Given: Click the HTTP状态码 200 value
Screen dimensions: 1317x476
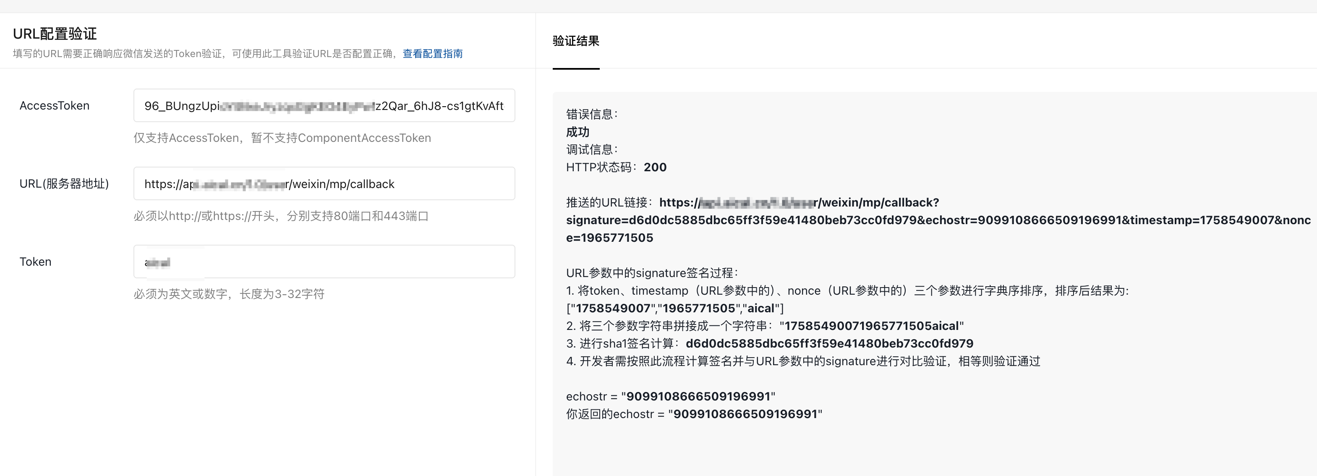Looking at the screenshot, I should click(654, 167).
